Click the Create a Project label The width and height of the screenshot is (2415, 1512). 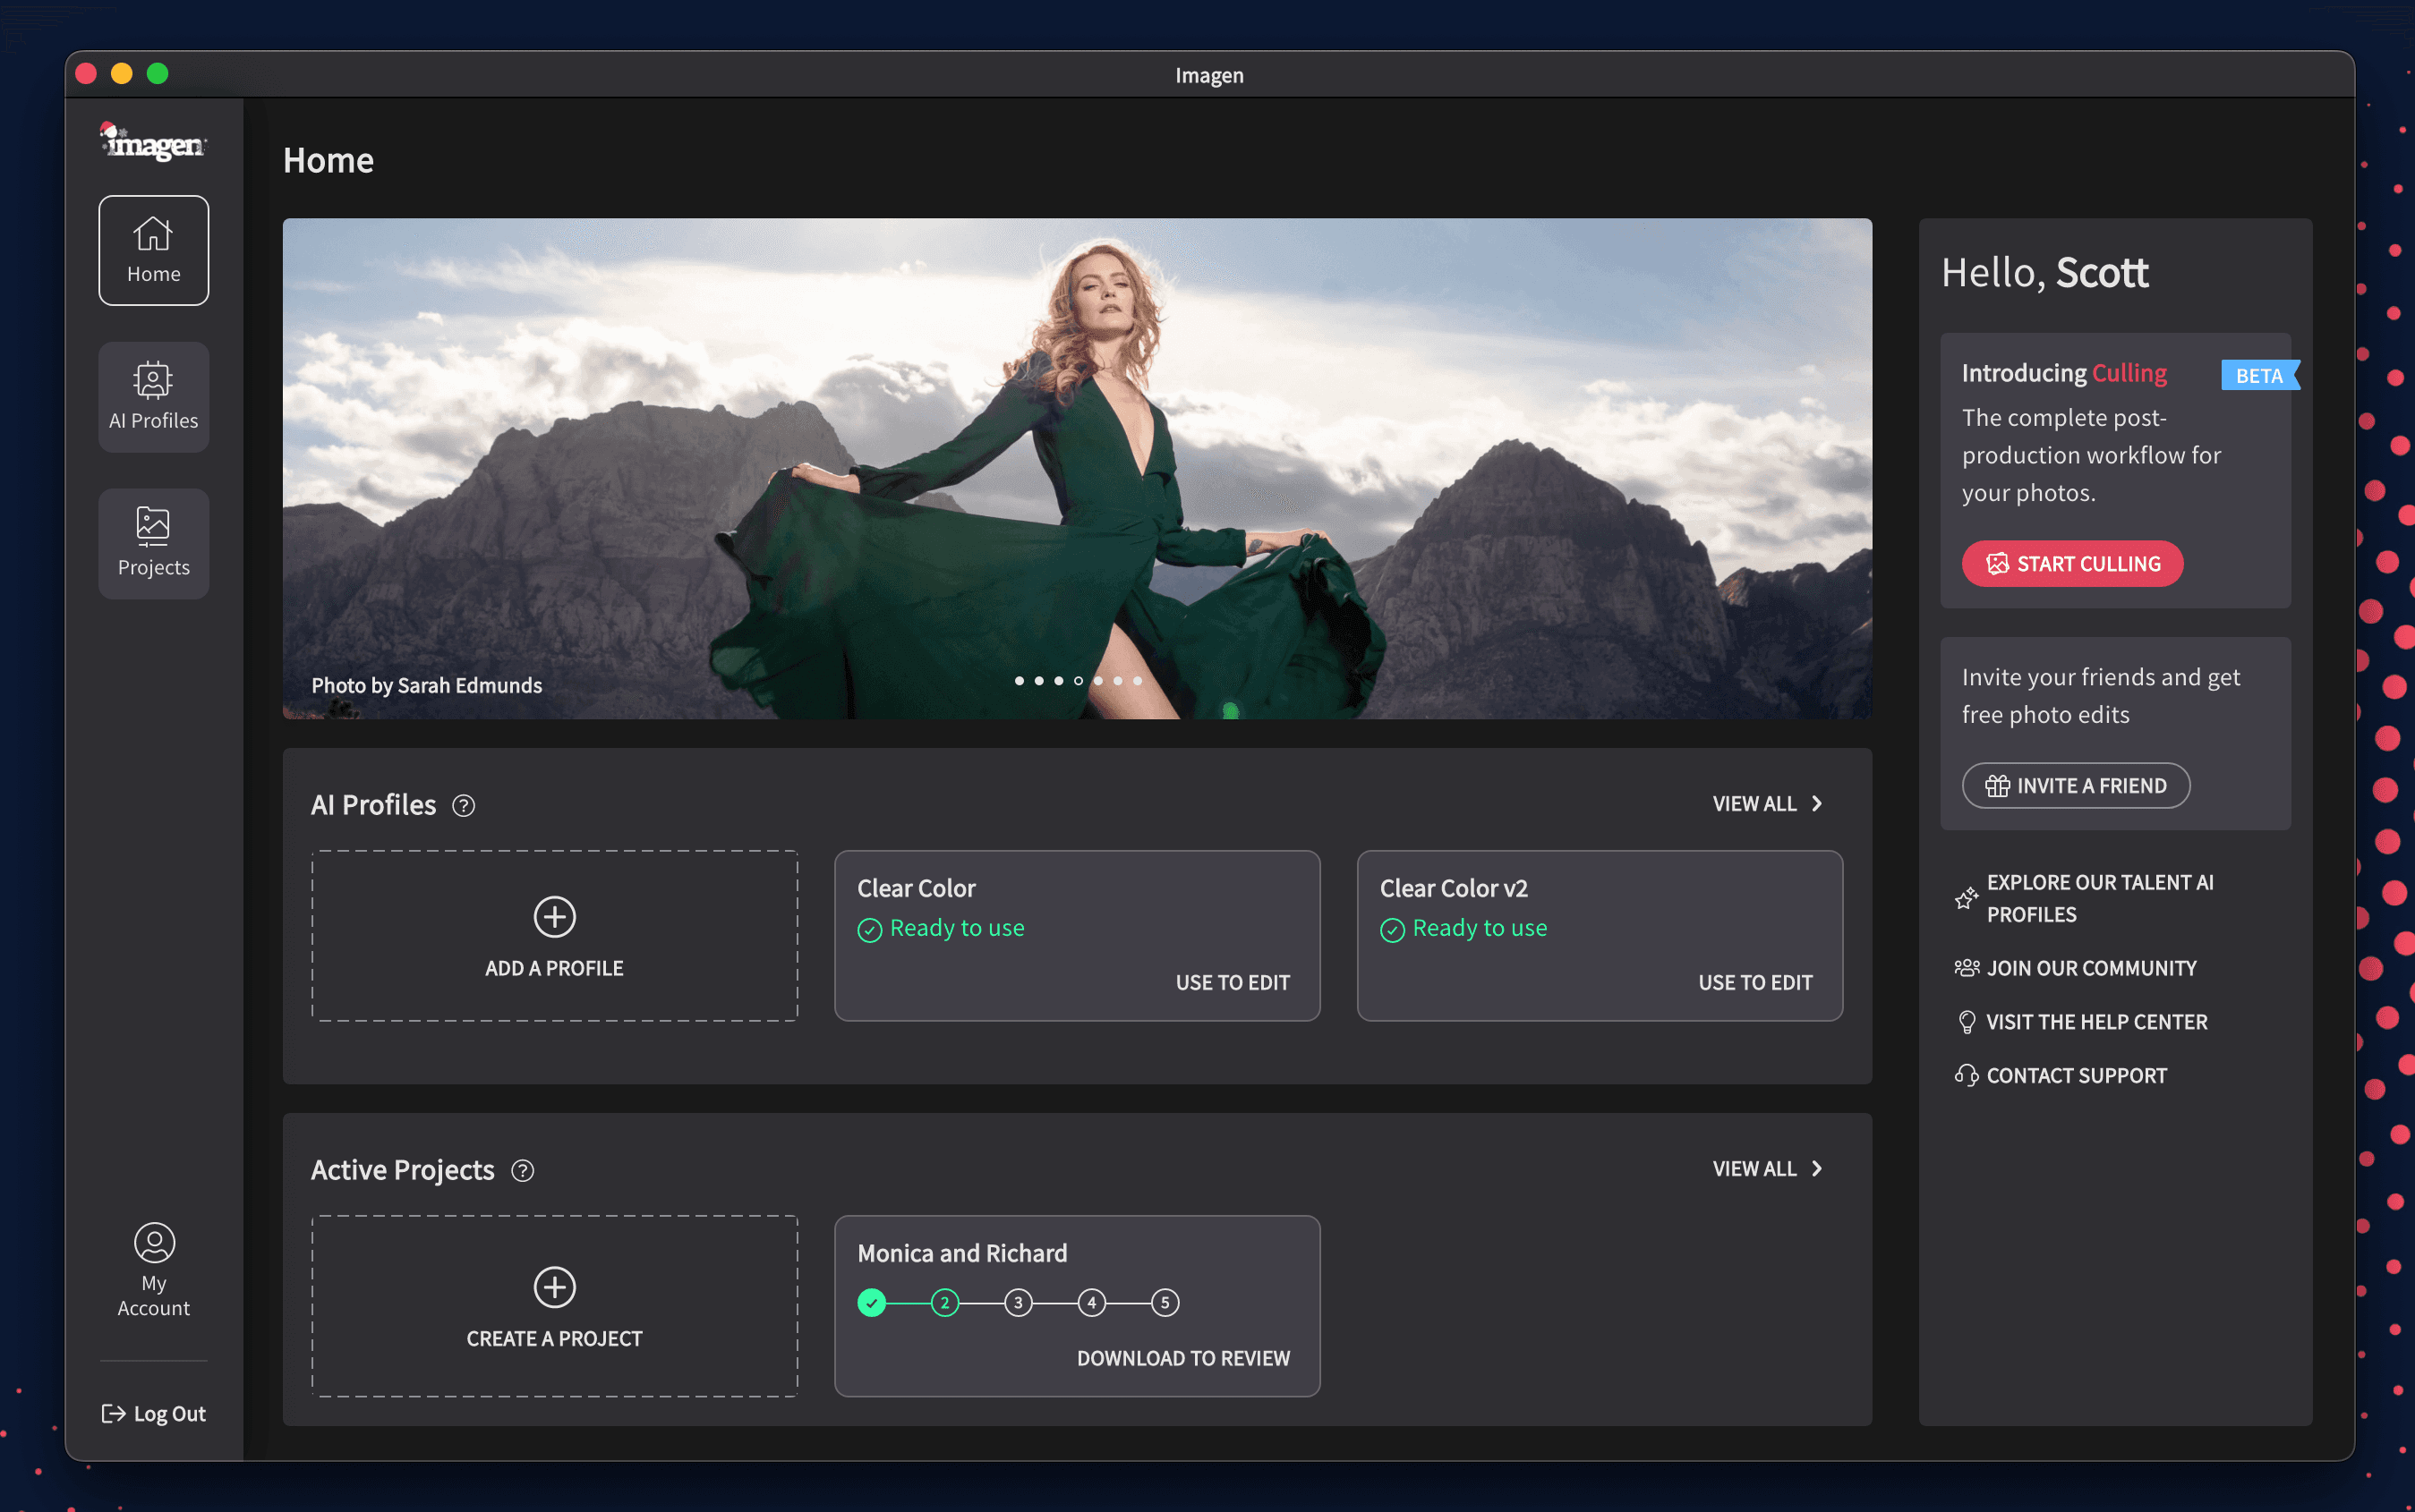[554, 1338]
